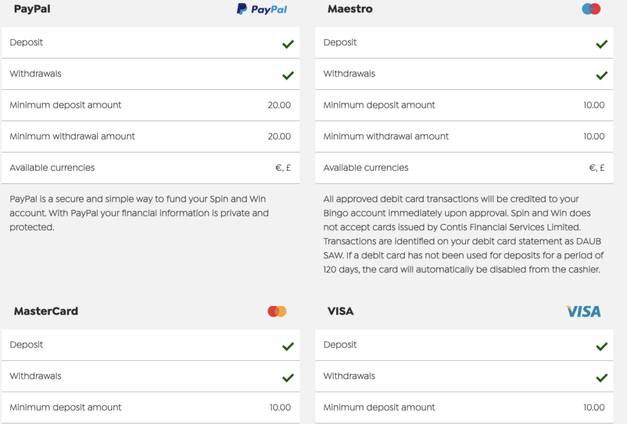Viewport: 627px width, 424px height.
Task: Click VISA Withdrawals green checkmark
Action: (602, 378)
